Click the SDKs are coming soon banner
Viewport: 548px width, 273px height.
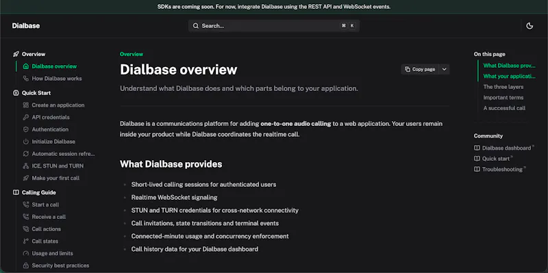click(274, 7)
